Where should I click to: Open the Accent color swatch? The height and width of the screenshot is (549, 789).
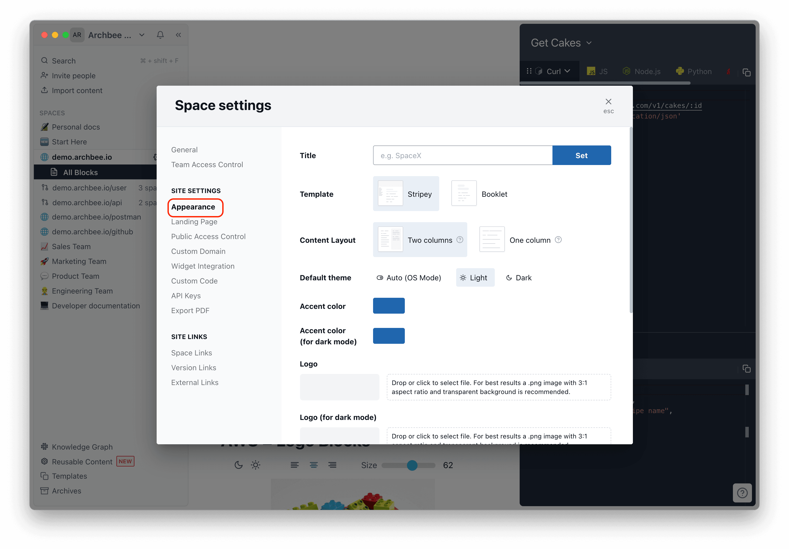click(389, 306)
